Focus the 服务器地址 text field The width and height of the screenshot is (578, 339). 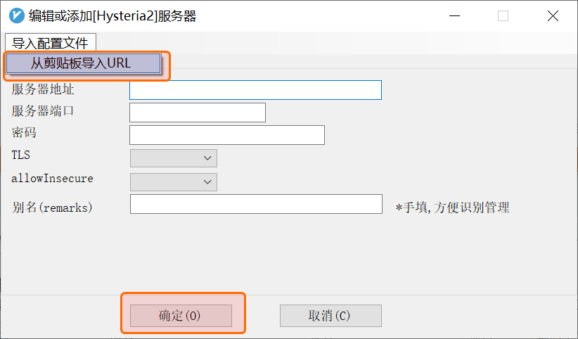click(255, 90)
